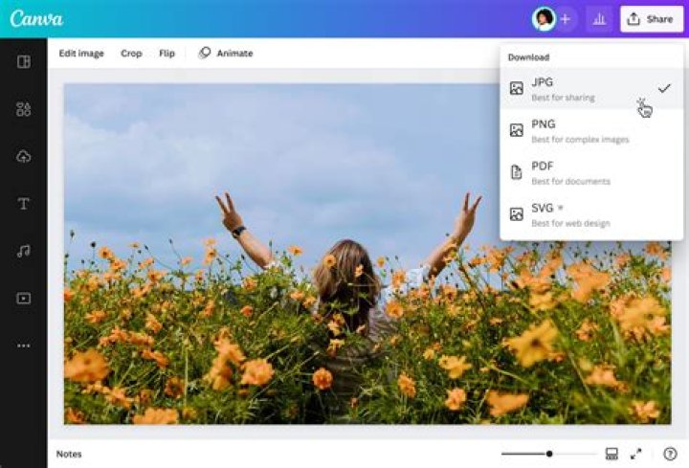Click the Edit image button

click(81, 54)
